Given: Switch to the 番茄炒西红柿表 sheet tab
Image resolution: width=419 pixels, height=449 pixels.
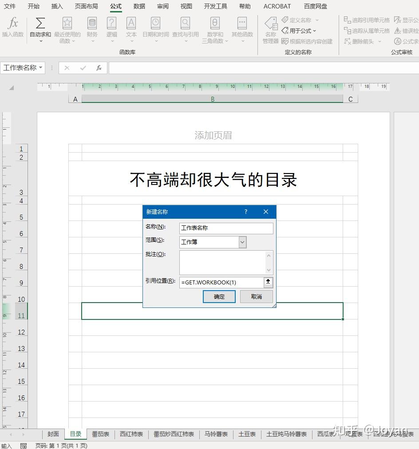Looking at the screenshot, I should point(174,434).
